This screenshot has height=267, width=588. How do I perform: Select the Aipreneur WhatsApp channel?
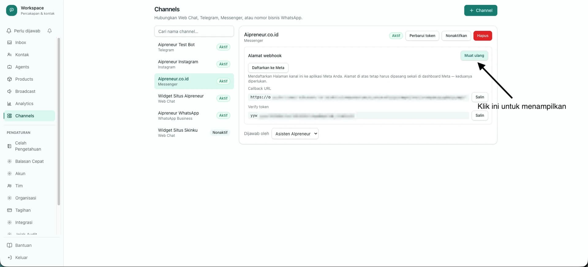point(194,115)
